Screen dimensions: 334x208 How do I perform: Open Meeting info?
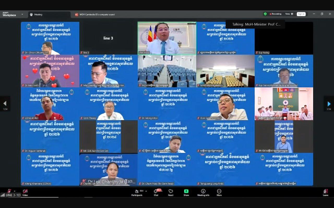tap(203, 192)
